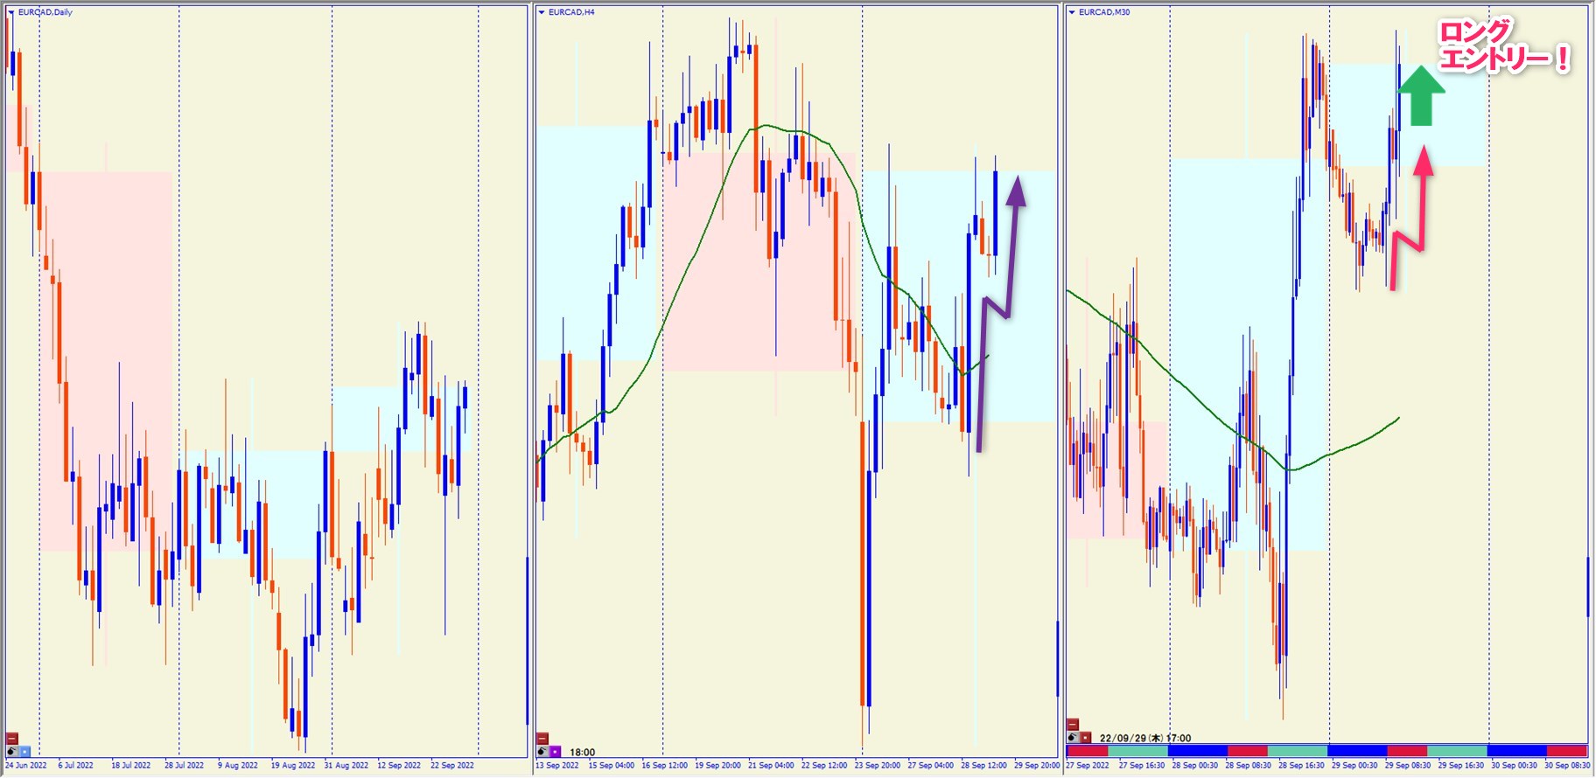Viewport: 1596px width, 778px height.
Task: Toggle the light blue square on Daily chart
Action: [24, 751]
